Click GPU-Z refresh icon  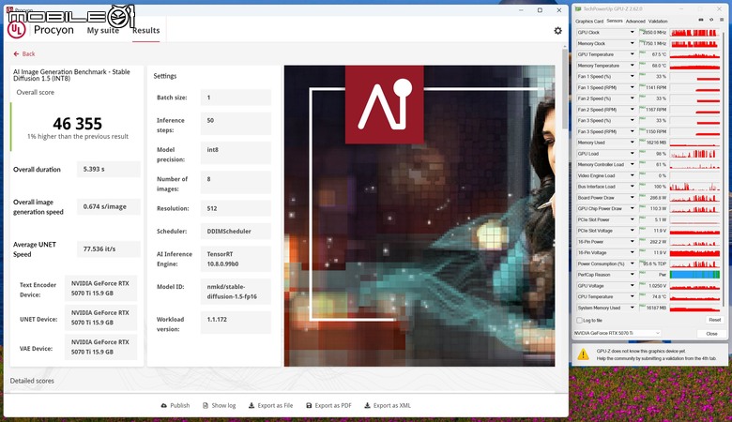(710, 21)
